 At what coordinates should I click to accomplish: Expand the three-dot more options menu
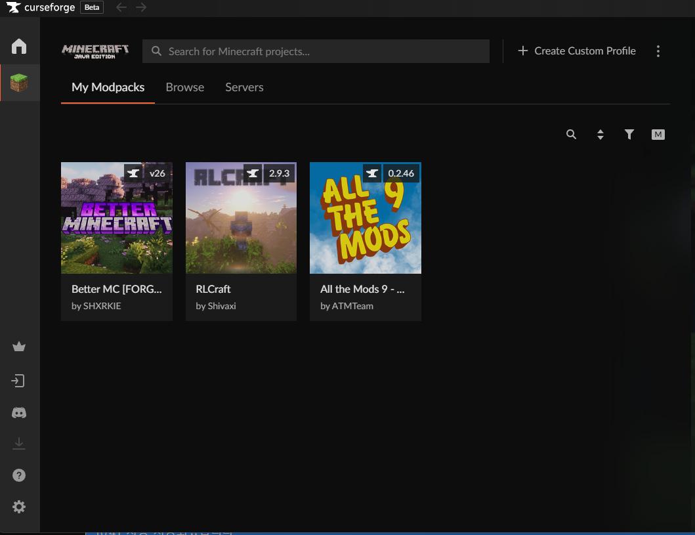point(658,51)
